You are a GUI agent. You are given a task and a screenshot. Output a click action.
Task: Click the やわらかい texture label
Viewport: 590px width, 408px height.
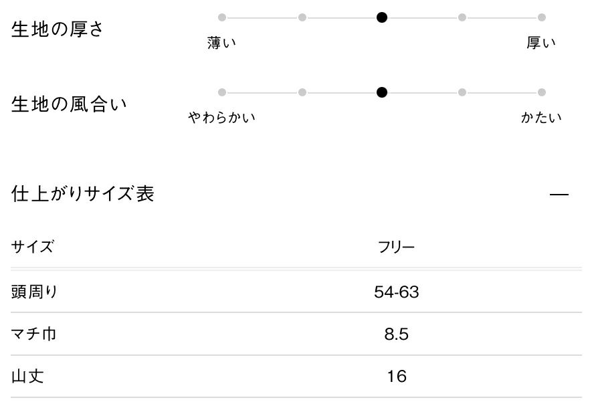[222, 118]
